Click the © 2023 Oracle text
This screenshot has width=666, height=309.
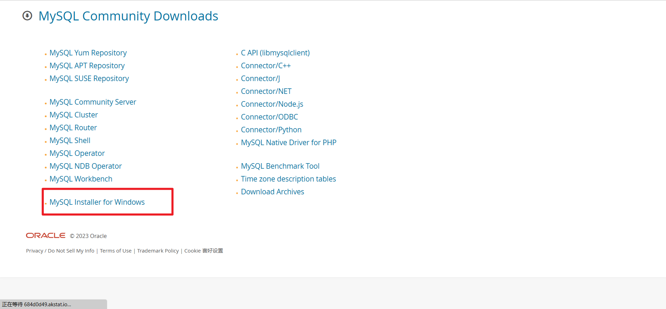point(88,236)
